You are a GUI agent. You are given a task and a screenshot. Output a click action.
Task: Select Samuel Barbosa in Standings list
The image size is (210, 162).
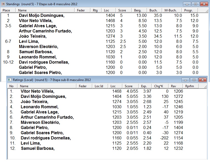[x=36, y=52]
